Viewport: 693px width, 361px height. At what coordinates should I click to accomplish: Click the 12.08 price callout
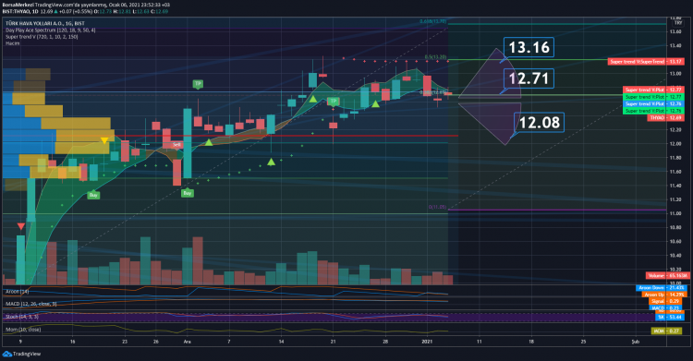click(x=540, y=123)
